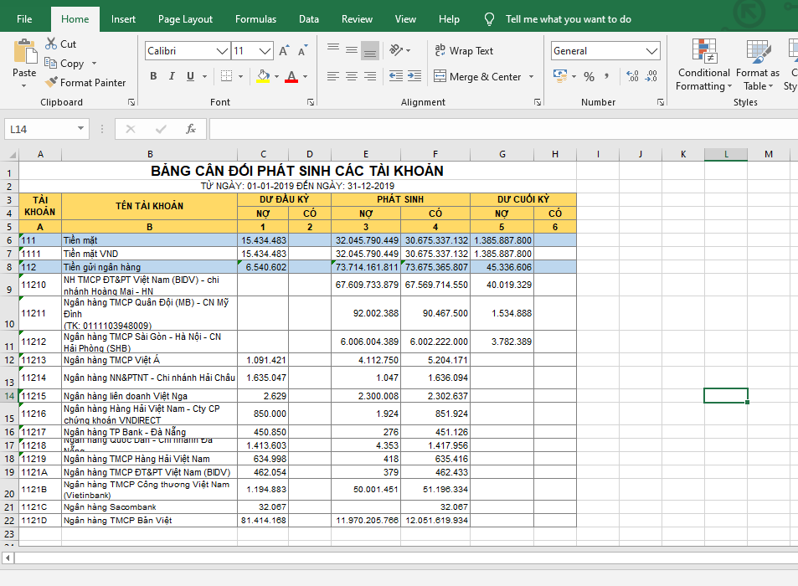Apply the yellow Fill Color
798x586 pixels.
tap(263, 77)
